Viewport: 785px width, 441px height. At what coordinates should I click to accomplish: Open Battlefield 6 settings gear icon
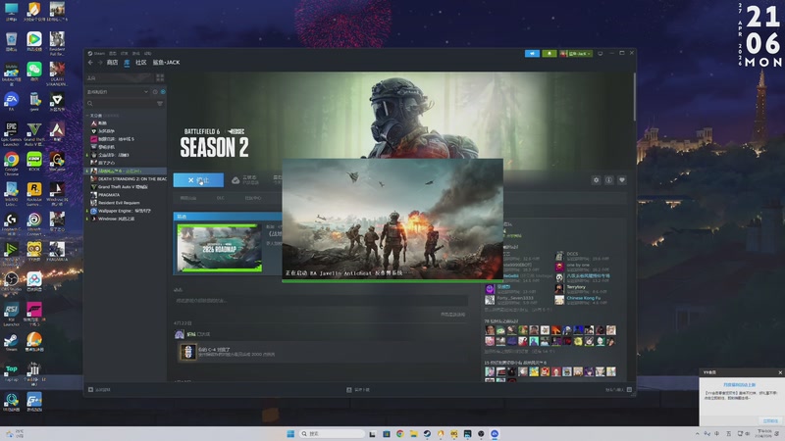[x=596, y=180]
